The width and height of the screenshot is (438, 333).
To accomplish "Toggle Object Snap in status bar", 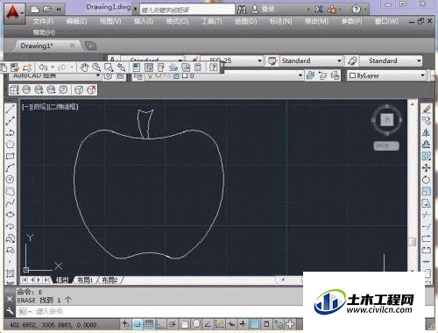I will (x=184, y=324).
